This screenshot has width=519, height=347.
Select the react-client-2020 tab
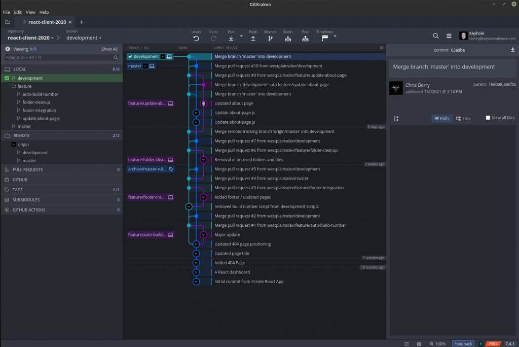pos(47,22)
